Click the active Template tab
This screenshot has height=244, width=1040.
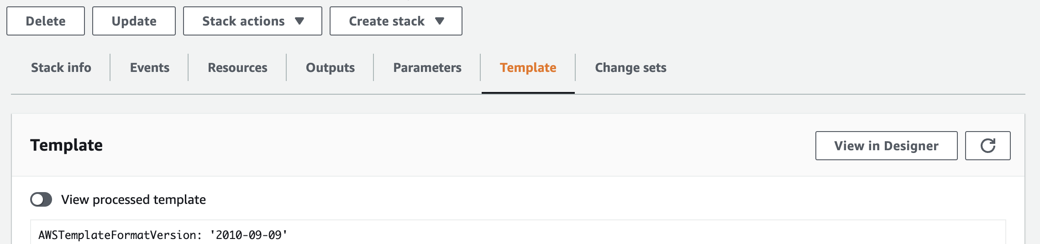click(528, 67)
